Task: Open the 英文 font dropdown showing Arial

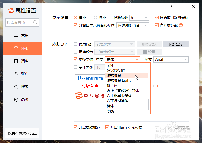Action: tap(171, 59)
